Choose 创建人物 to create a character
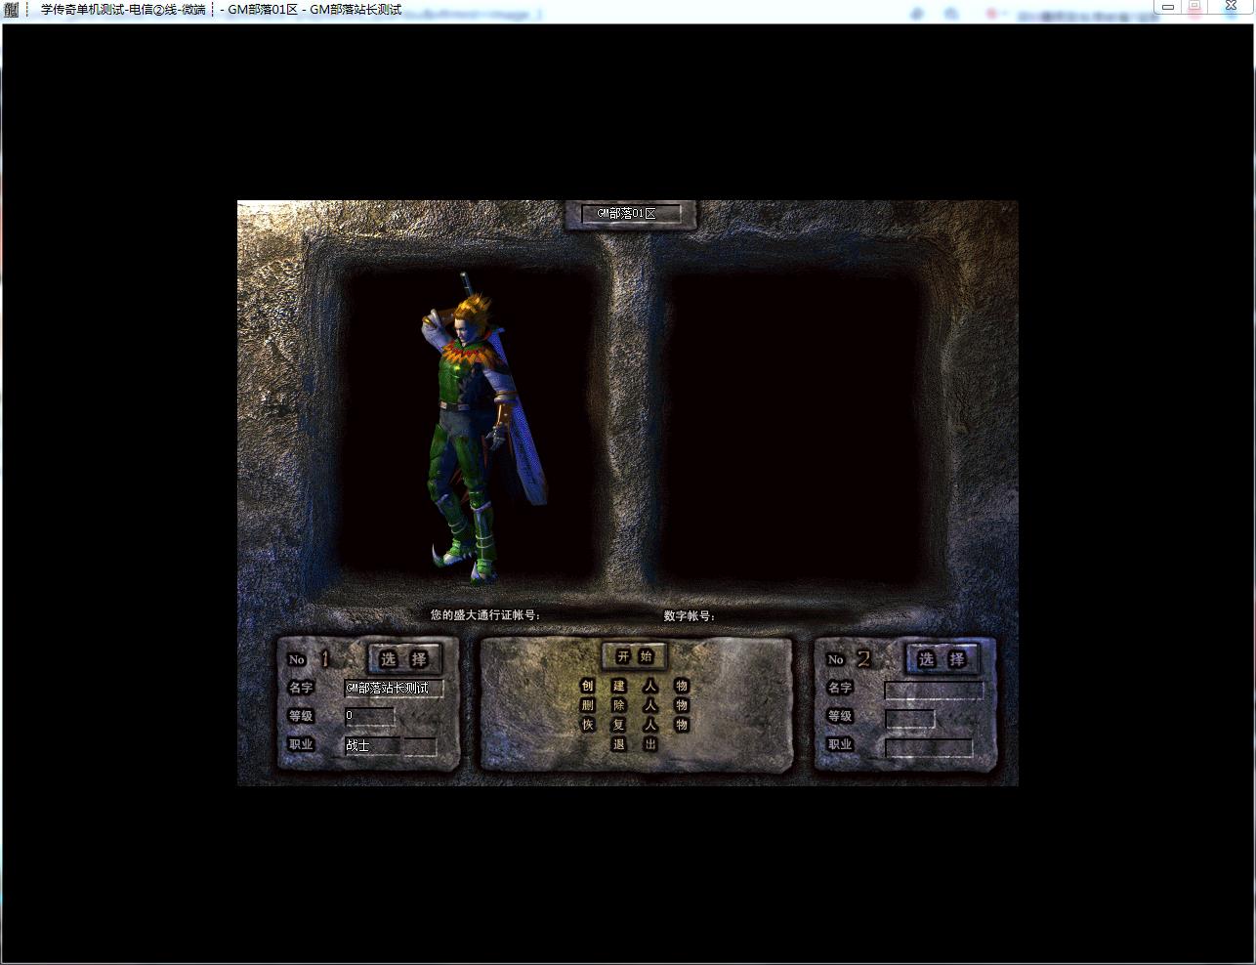 [635, 686]
